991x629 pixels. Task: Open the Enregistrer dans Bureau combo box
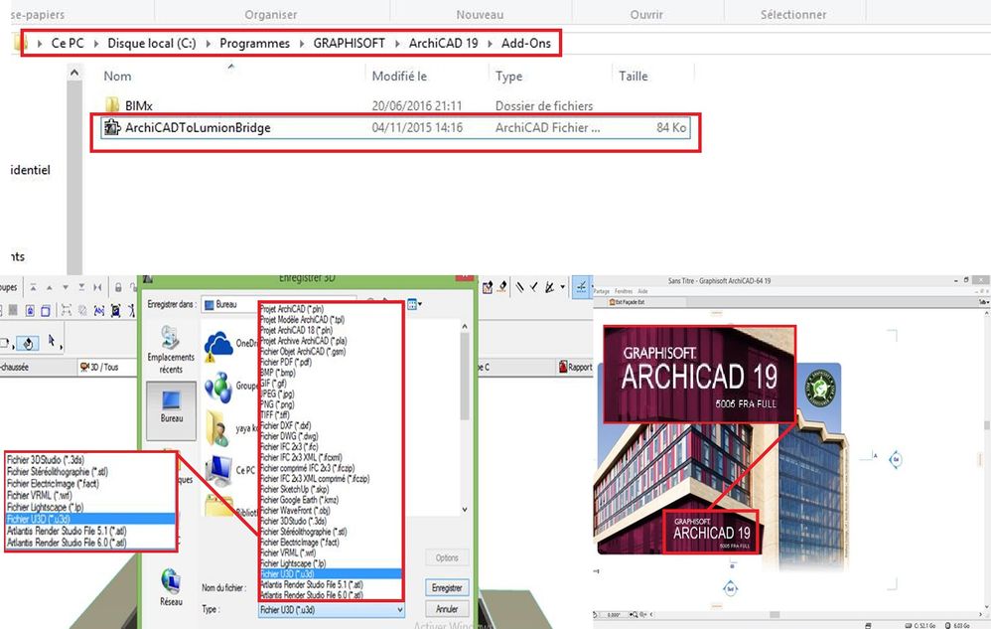tap(278, 304)
